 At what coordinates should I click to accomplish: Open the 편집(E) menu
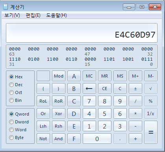[x=33, y=15]
